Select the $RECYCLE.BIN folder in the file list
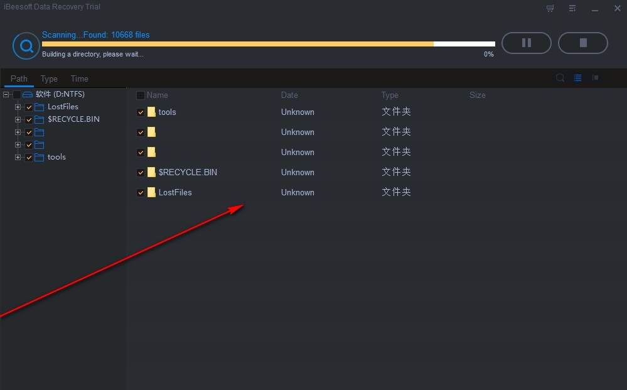 (188, 173)
